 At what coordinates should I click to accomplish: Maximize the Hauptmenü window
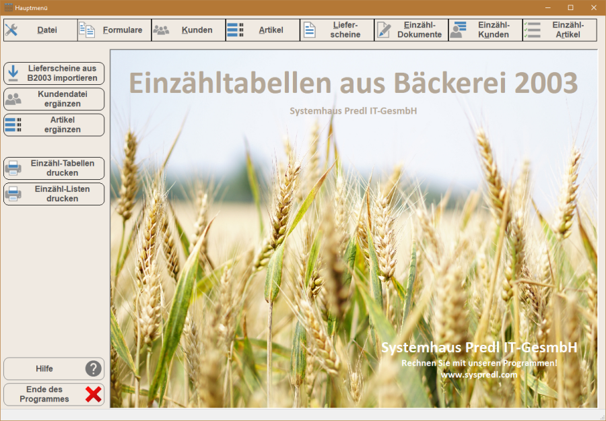(570, 7)
